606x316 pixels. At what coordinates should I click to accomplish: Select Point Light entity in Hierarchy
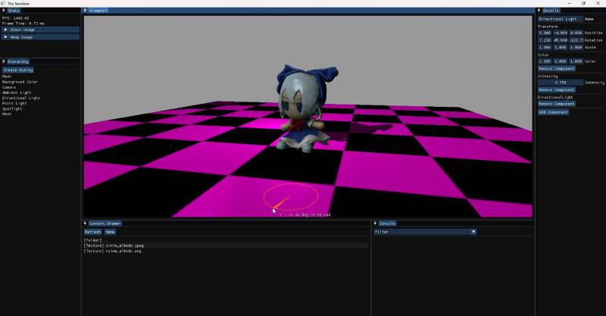[15, 103]
